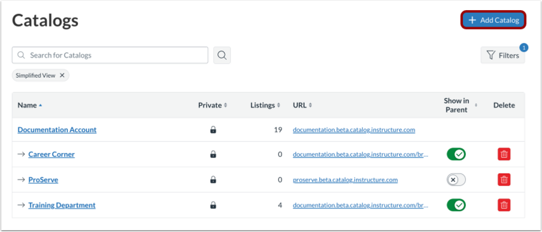Open the Training Department catalog
Image resolution: width=542 pixels, height=232 pixels.
tap(62, 205)
